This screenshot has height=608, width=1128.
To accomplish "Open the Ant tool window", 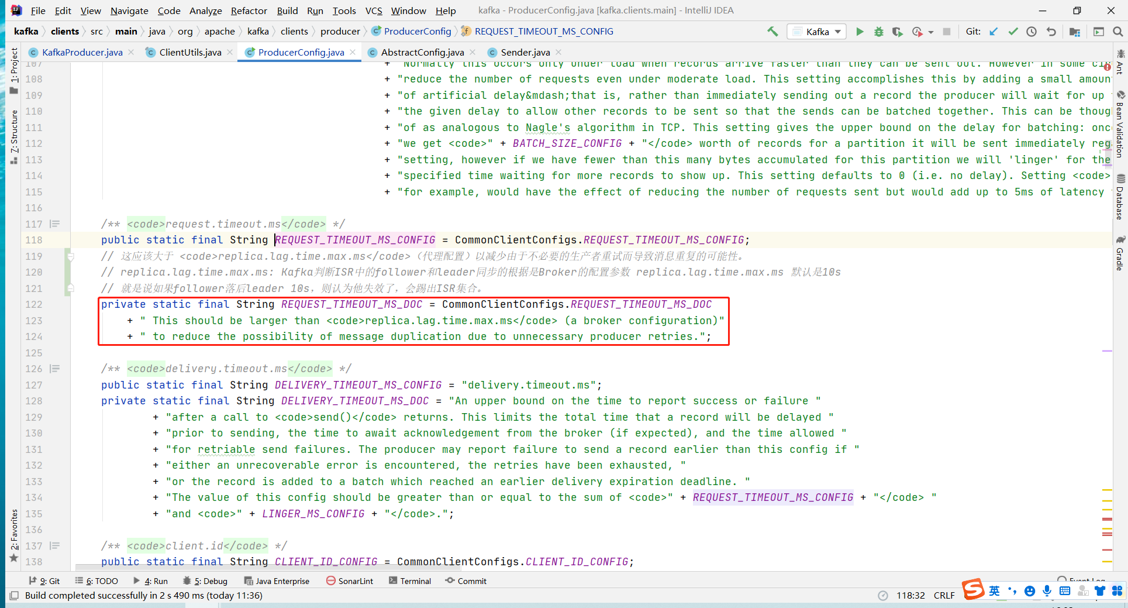I will click(x=1120, y=61).
